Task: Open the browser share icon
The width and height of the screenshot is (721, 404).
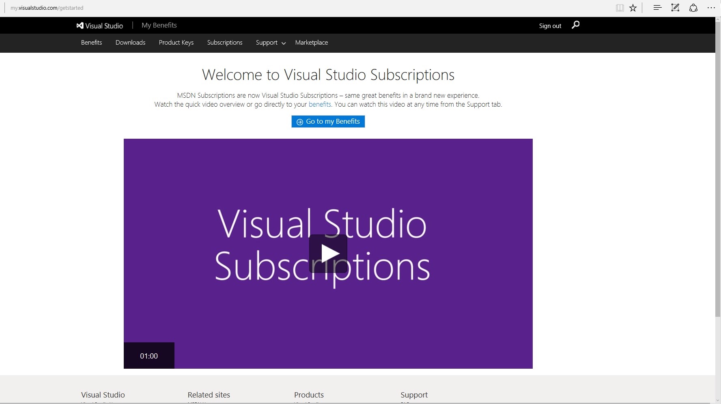Action: (693, 8)
